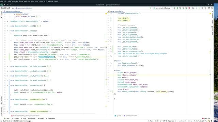The image size is (218, 122).
Task: Click inside the "connection_failed" string in editor
Action: pyautogui.click(x=47, y=57)
